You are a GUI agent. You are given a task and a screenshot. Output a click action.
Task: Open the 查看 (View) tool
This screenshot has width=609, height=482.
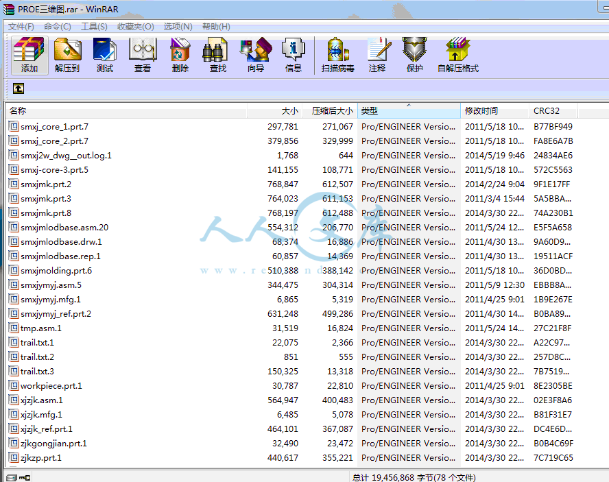(x=143, y=55)
